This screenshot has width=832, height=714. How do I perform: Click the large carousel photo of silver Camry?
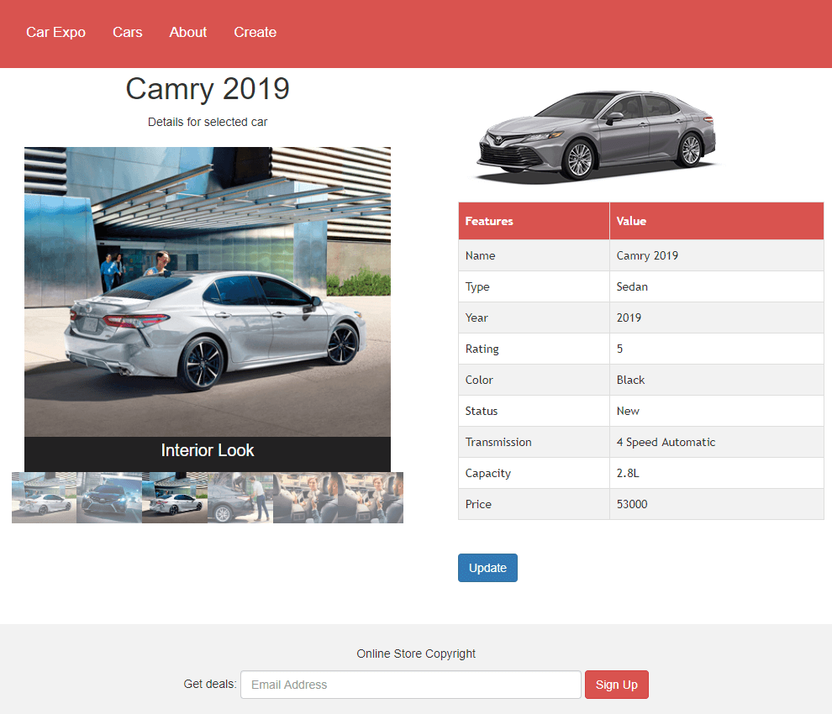tap(208, 291)
